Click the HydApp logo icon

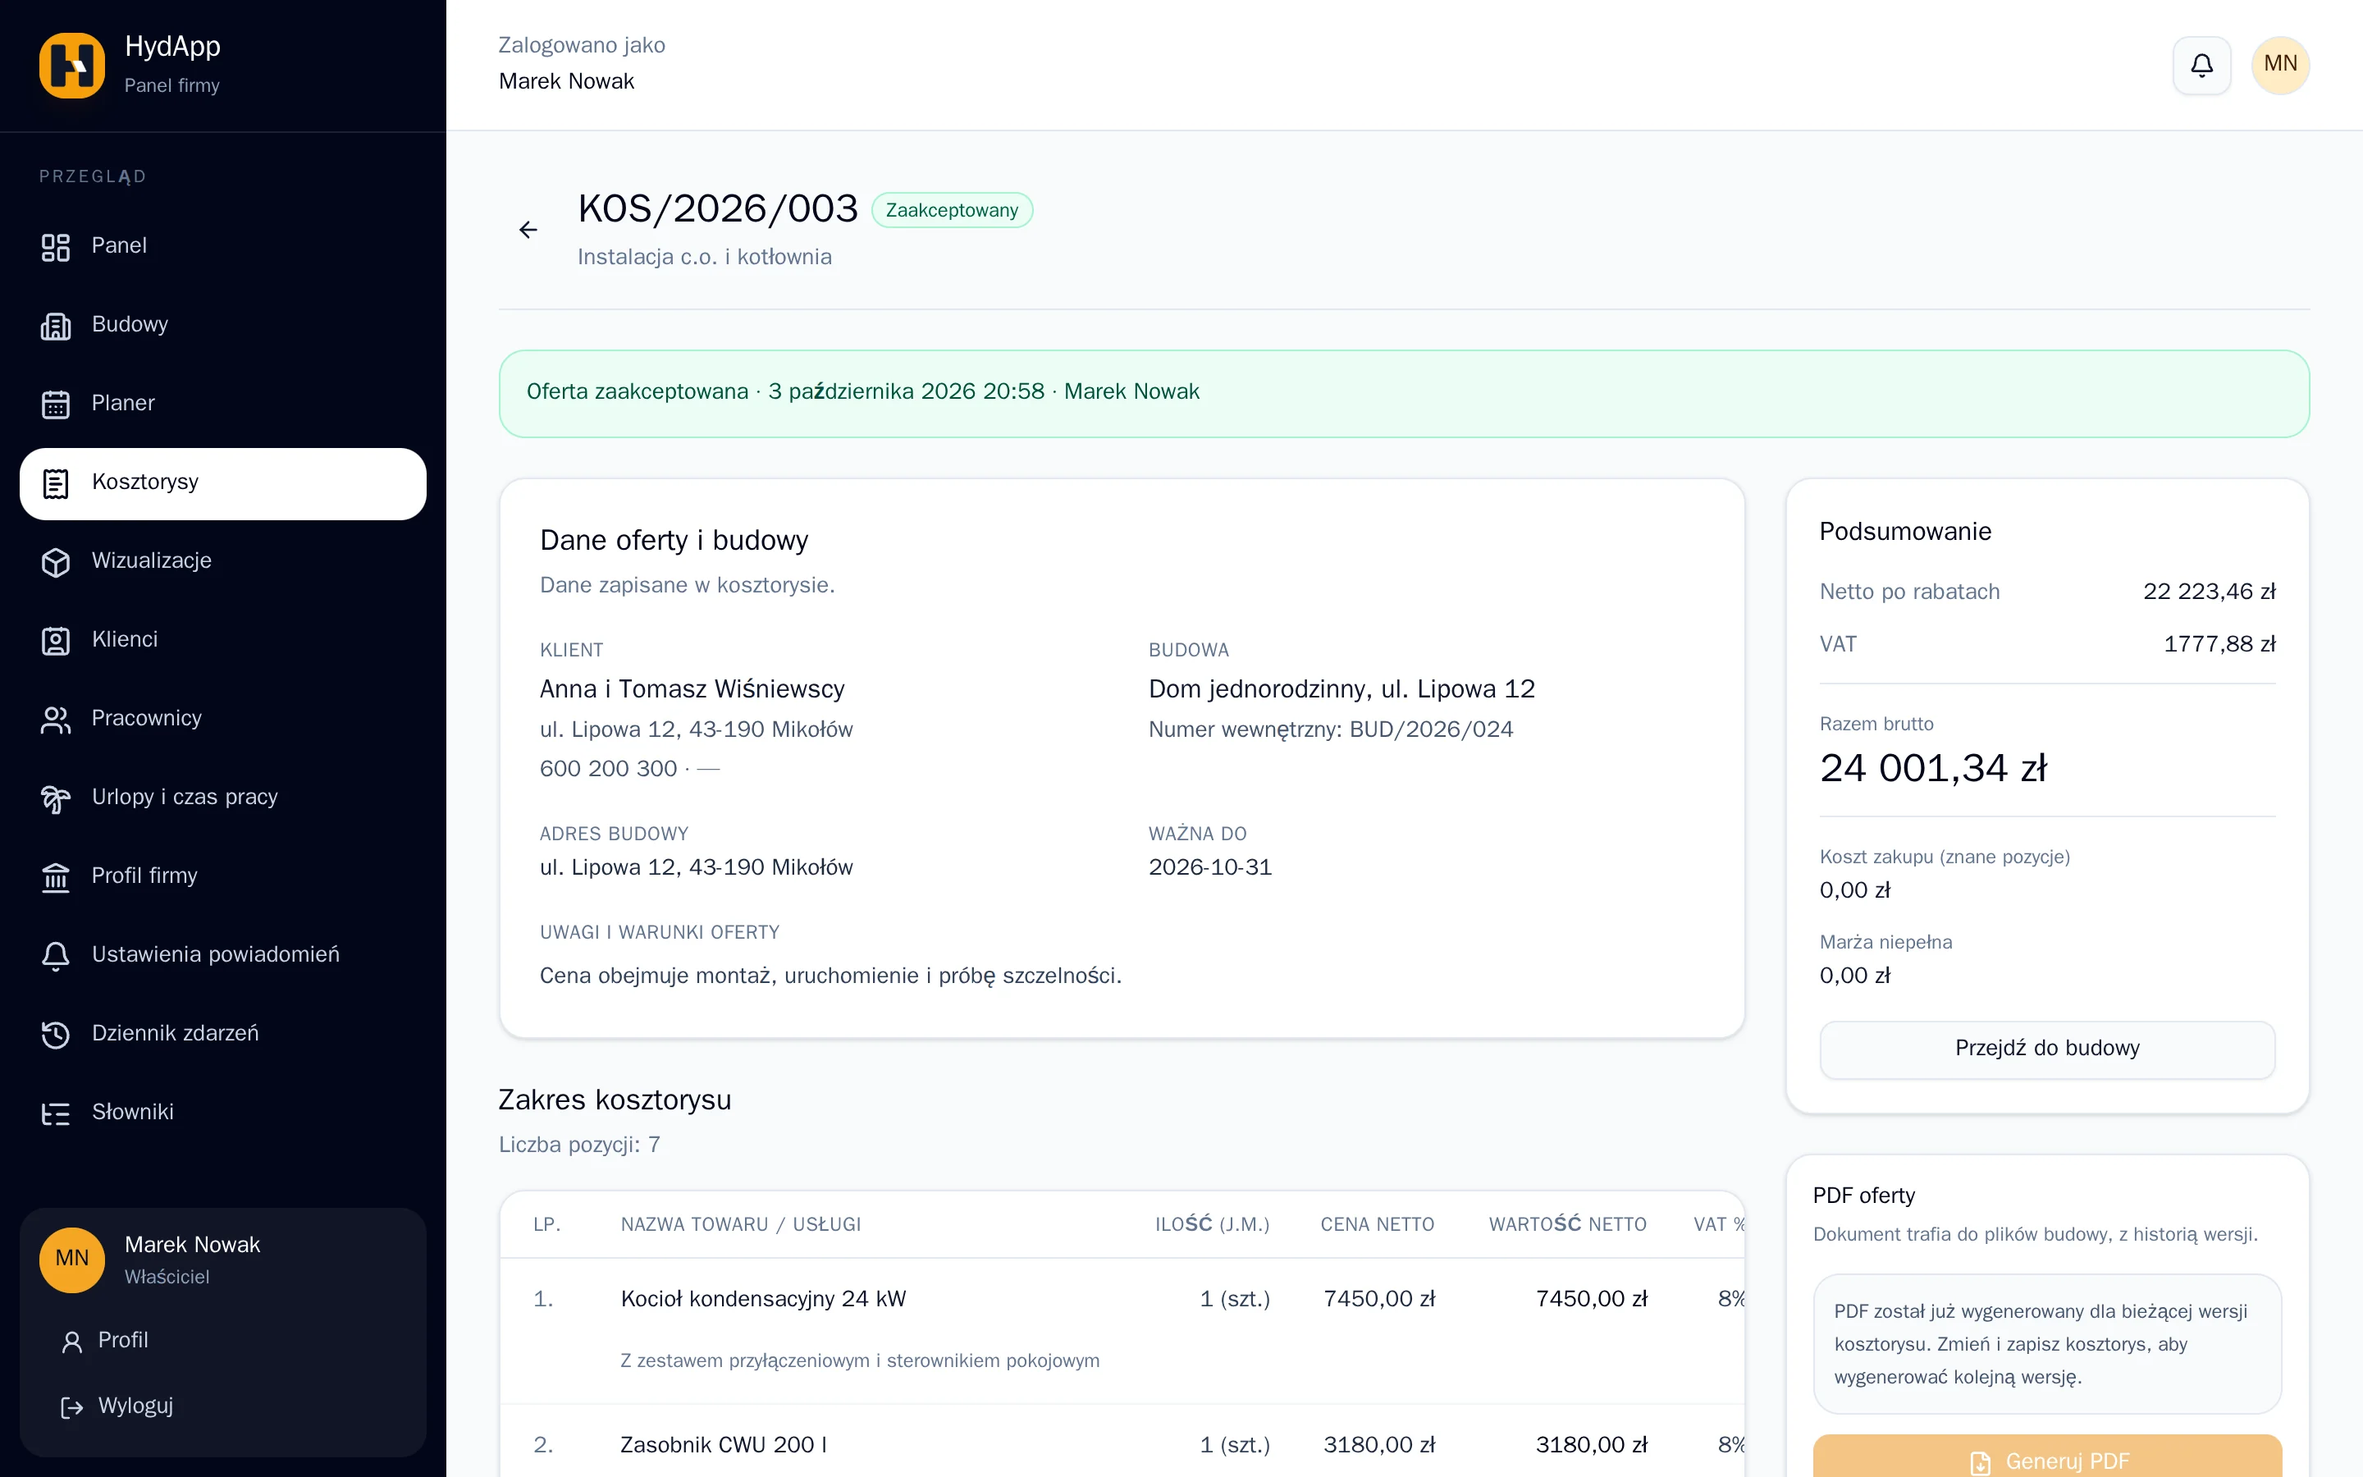[72, 66]
